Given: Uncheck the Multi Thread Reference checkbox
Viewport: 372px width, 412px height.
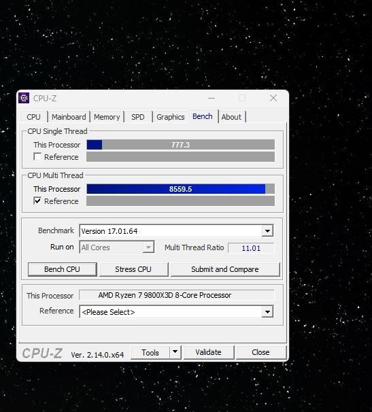Looking at the screenshot, I should point(37,201).
